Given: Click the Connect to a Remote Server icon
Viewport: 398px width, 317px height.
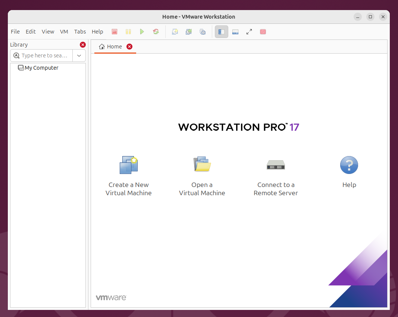Looking at the screenshot, I should click(x=276, y=165).
